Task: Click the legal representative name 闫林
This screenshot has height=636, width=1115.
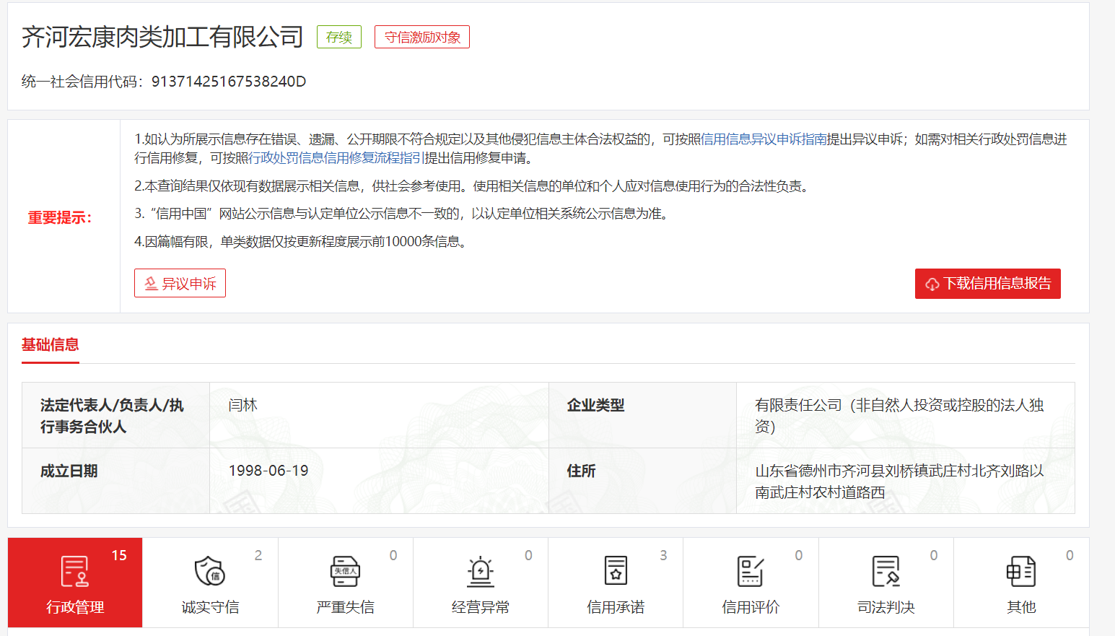Action: pyautogui.click(x=242, y=405)
